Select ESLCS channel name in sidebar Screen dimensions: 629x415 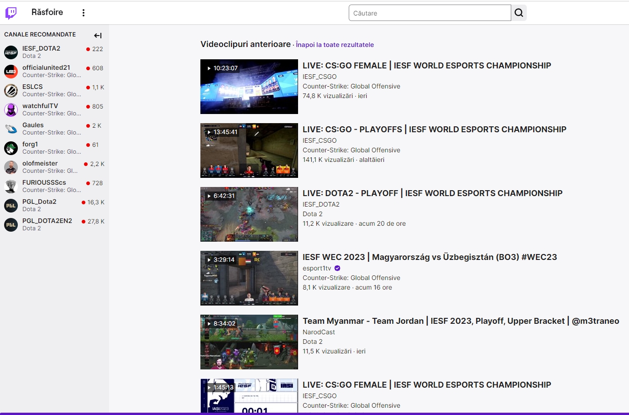coord(32,87)
